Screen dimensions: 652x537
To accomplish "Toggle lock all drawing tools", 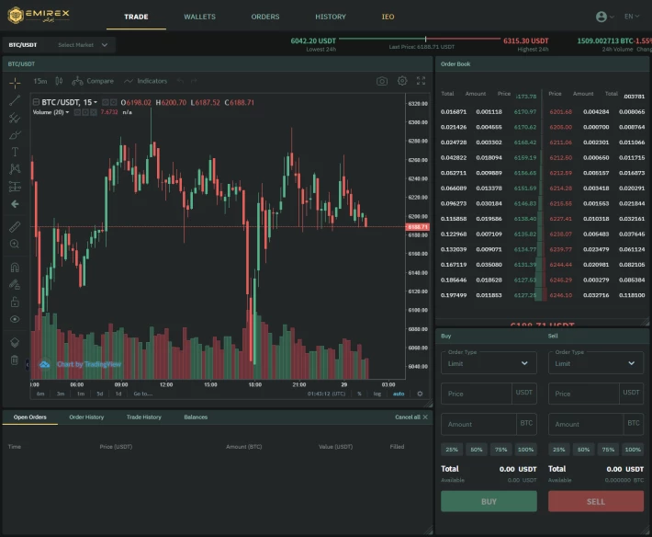I will click(x=15, y=302).
